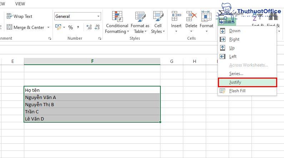Select column G header
284x158 pixels.
pos(171,61)
